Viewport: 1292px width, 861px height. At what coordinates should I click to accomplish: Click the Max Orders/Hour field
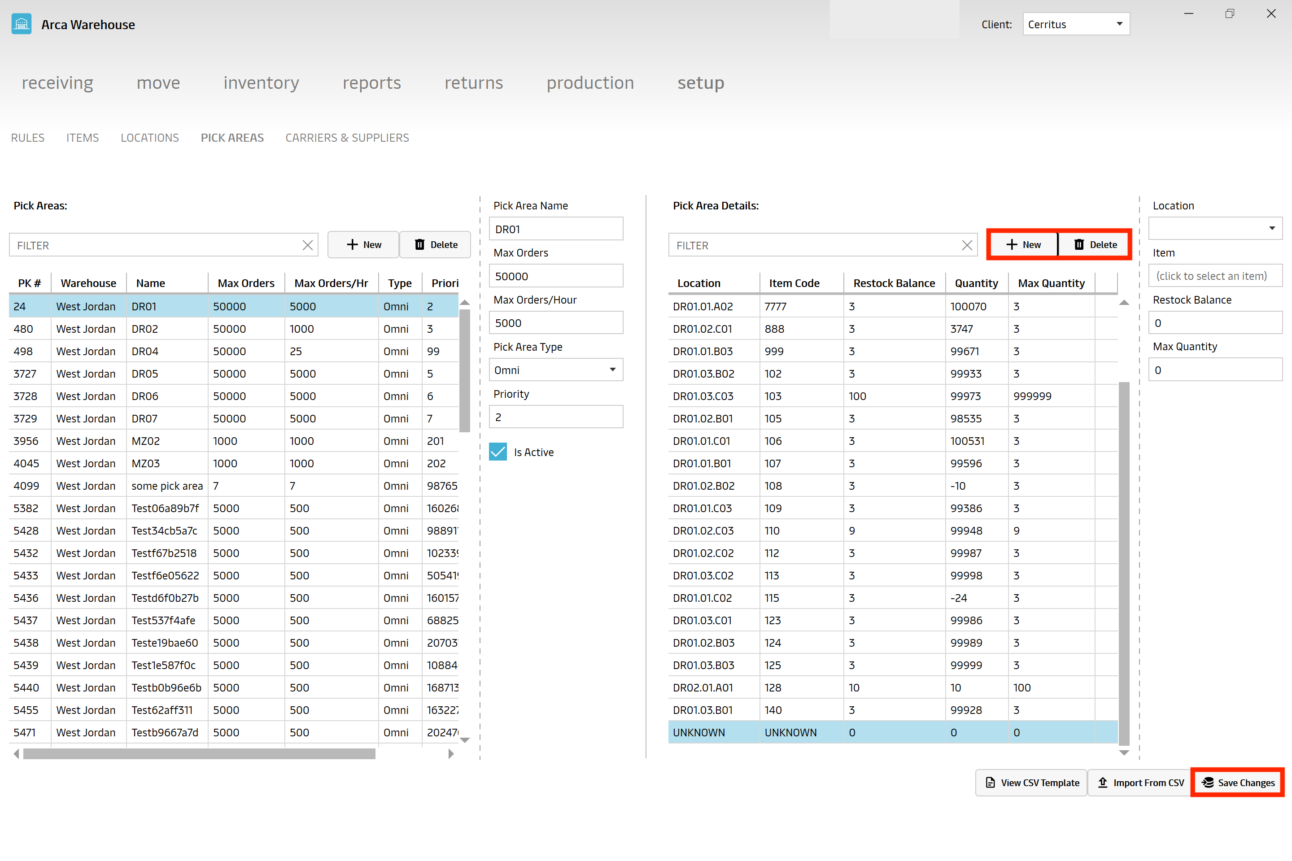(556, 323)
